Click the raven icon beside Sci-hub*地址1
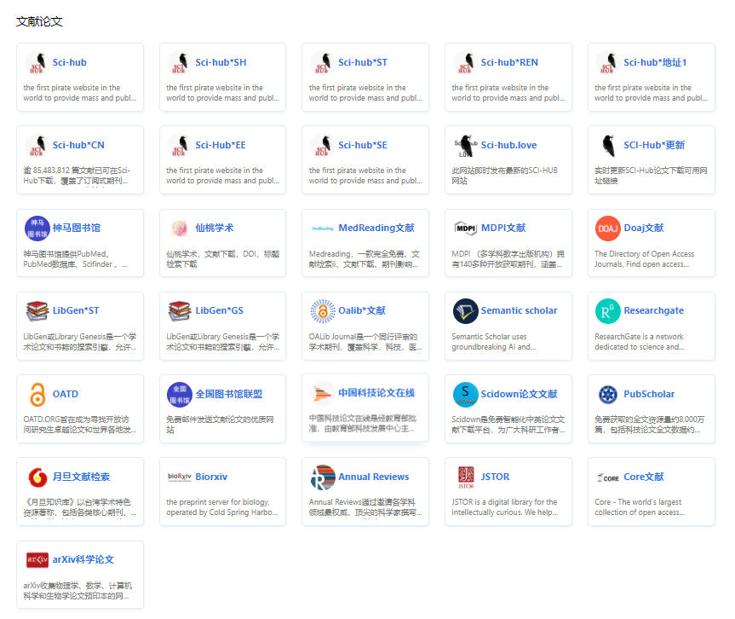This screenshot has width=735, height=619. click(x=608, y=63)
